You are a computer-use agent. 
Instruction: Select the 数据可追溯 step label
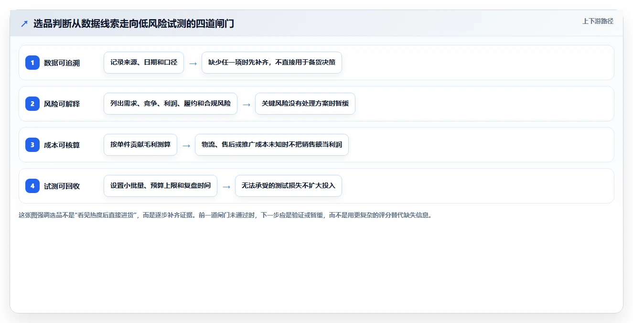coord(62,63)
